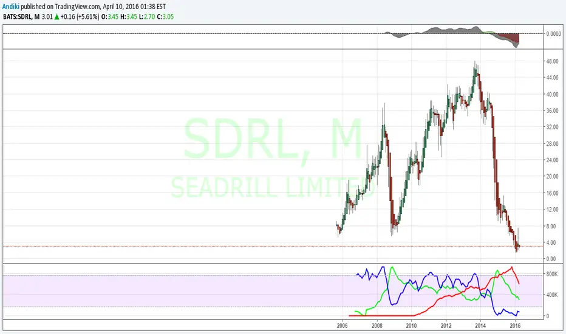Click the close value C:3.05

[x=165, y=16]
